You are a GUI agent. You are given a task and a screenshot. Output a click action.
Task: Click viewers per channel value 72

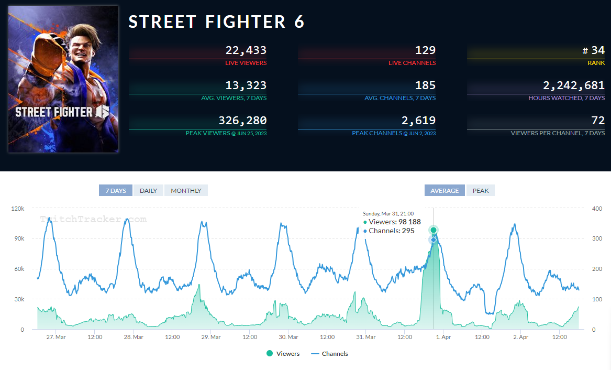point(598,121)
